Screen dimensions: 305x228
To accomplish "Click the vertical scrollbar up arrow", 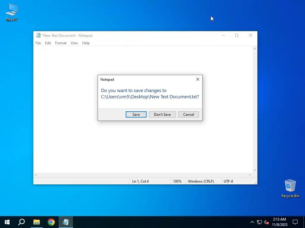I will tap(255, 49).
